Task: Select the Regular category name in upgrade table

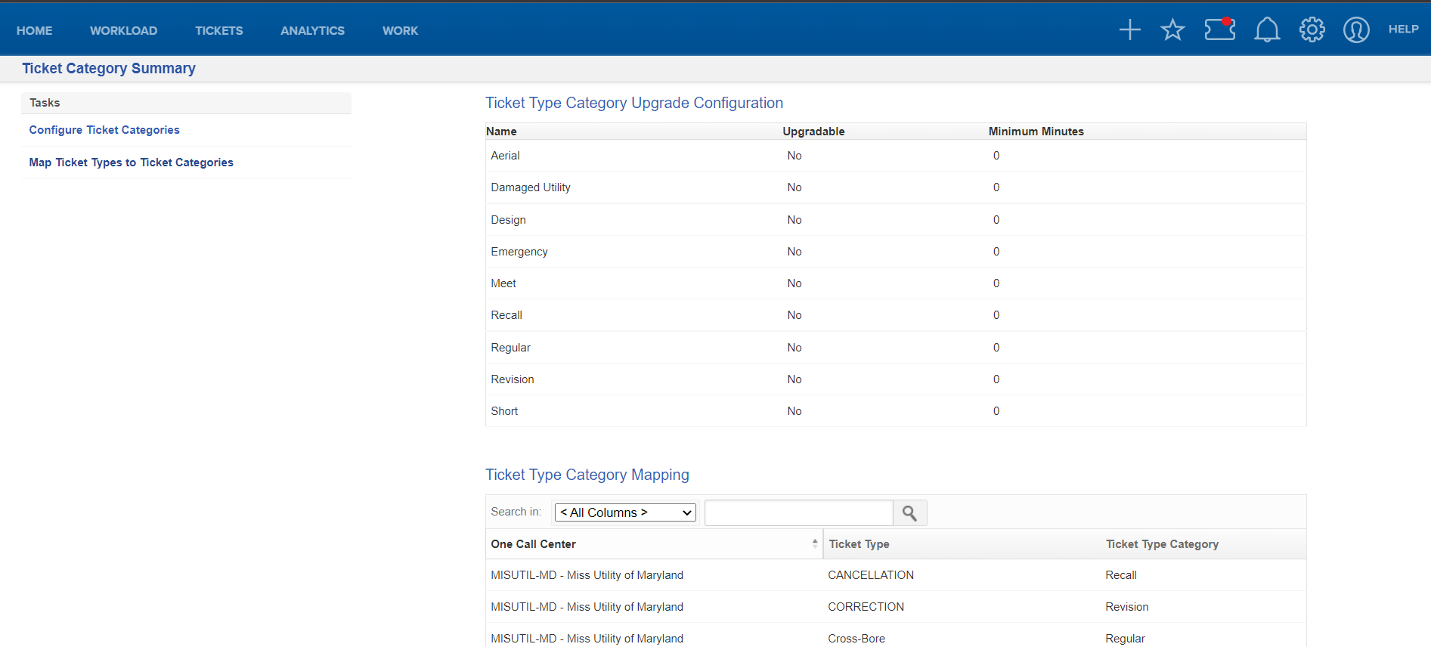Action: 510,348
